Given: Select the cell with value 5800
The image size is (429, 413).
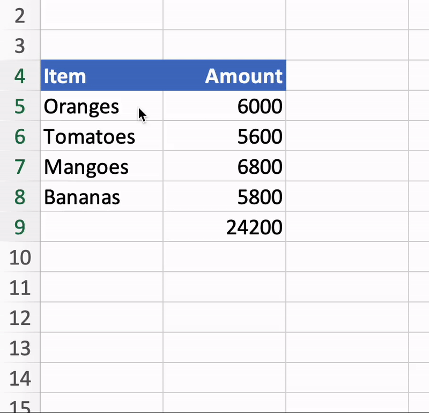Looking at the screenshot, I should click(x=225, y=197).
